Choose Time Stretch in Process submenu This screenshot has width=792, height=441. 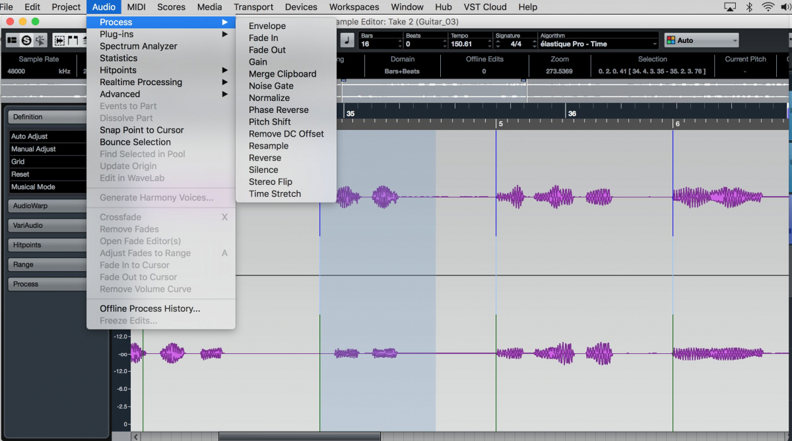(275, 193)
